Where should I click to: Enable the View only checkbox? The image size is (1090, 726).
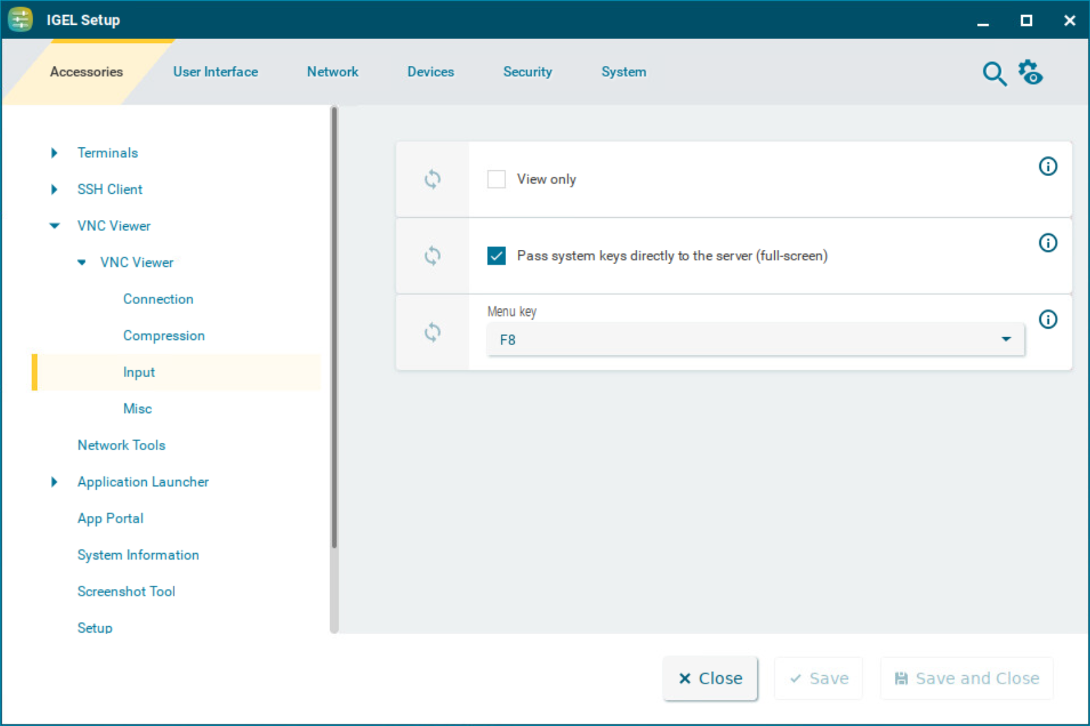[x=496, y=179]
